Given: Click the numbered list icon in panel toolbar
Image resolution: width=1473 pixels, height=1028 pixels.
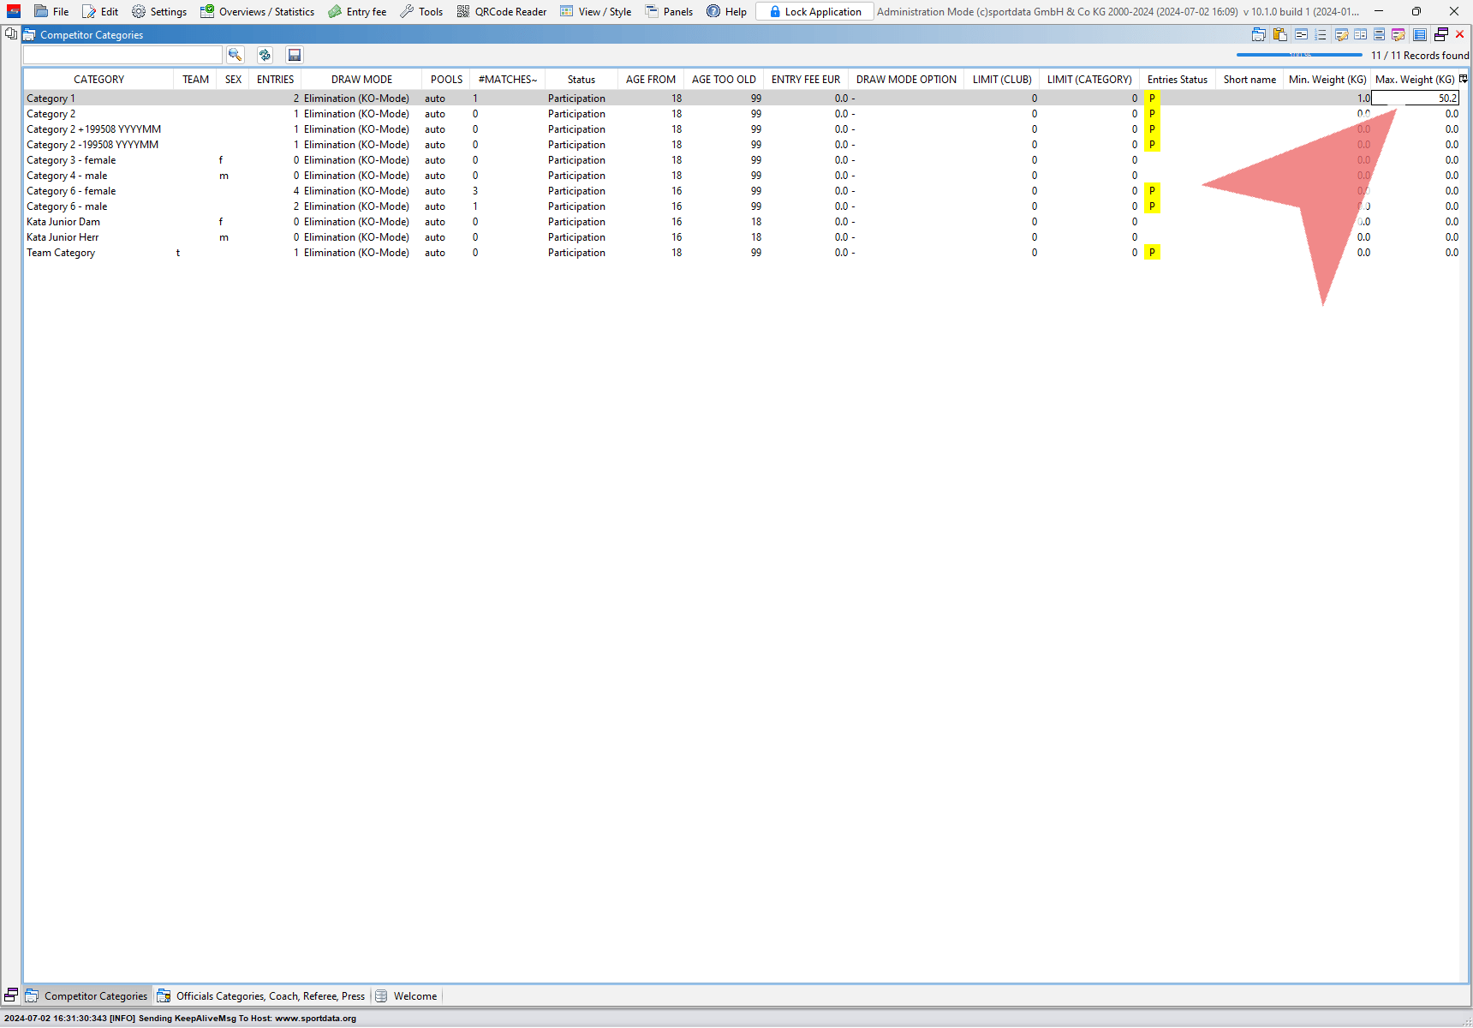Looking at the screenshot, I should 1321,34.
